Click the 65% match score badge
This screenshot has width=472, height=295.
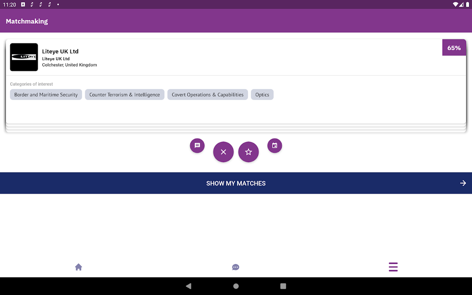click(454, 48)
